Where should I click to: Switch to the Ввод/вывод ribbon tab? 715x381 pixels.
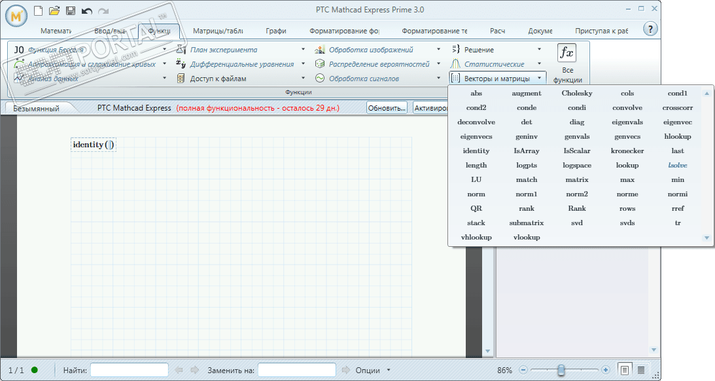pyautogui.click(x=110, y=31)
